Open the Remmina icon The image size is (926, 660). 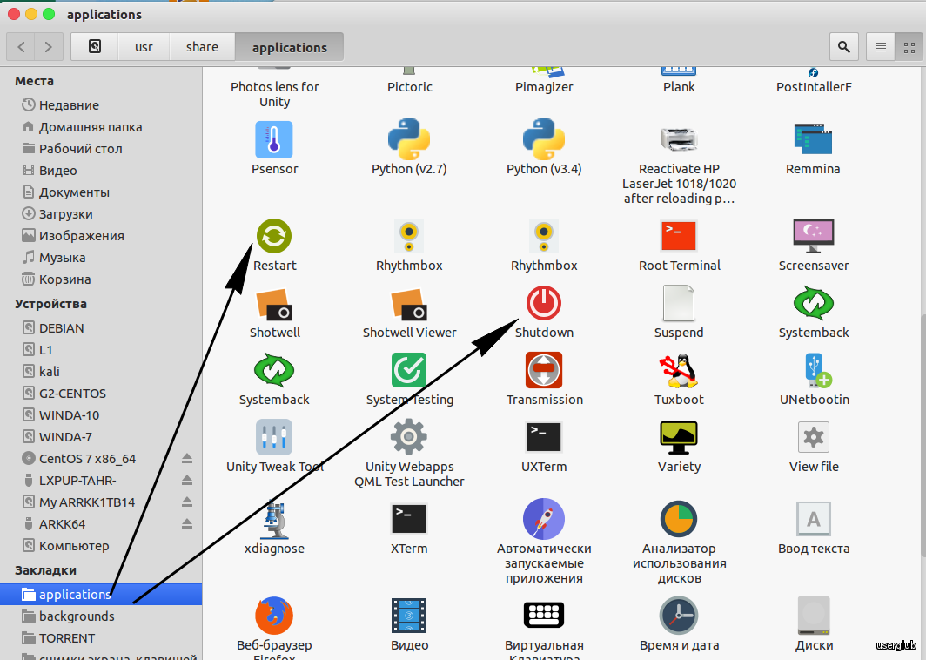point(813,139)
